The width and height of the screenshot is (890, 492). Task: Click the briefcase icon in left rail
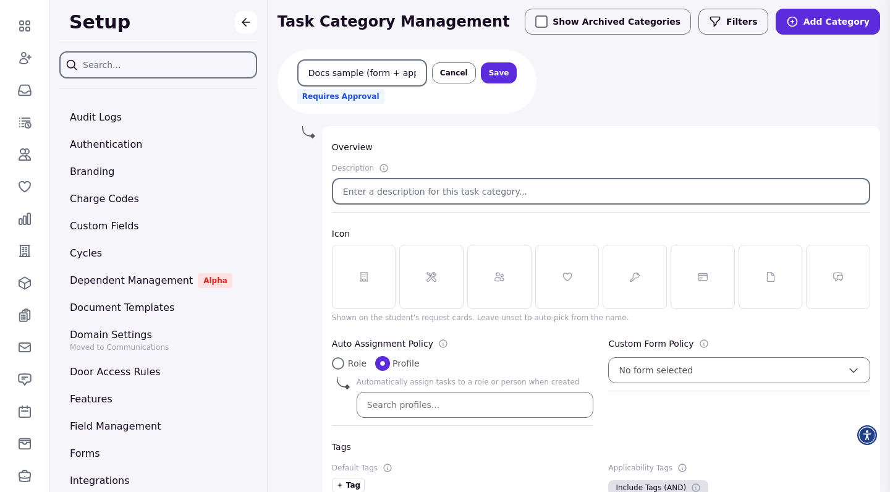[25, 476]
